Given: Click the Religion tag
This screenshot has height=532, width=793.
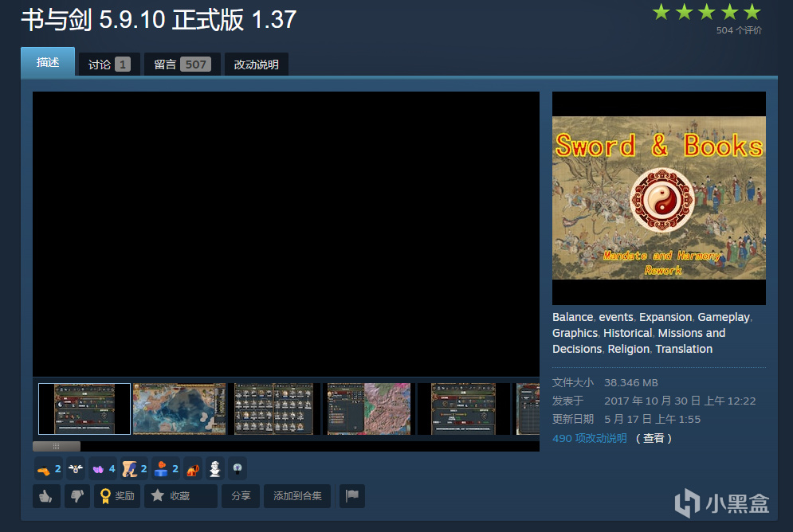Looking at the screenshot, I should point(629,349).
